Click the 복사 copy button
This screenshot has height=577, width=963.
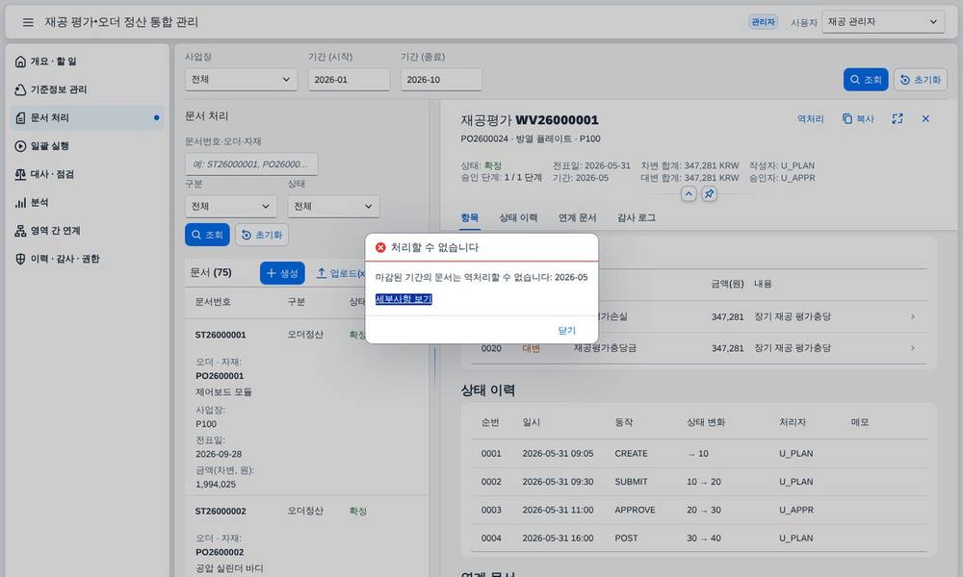coord(858,119)
